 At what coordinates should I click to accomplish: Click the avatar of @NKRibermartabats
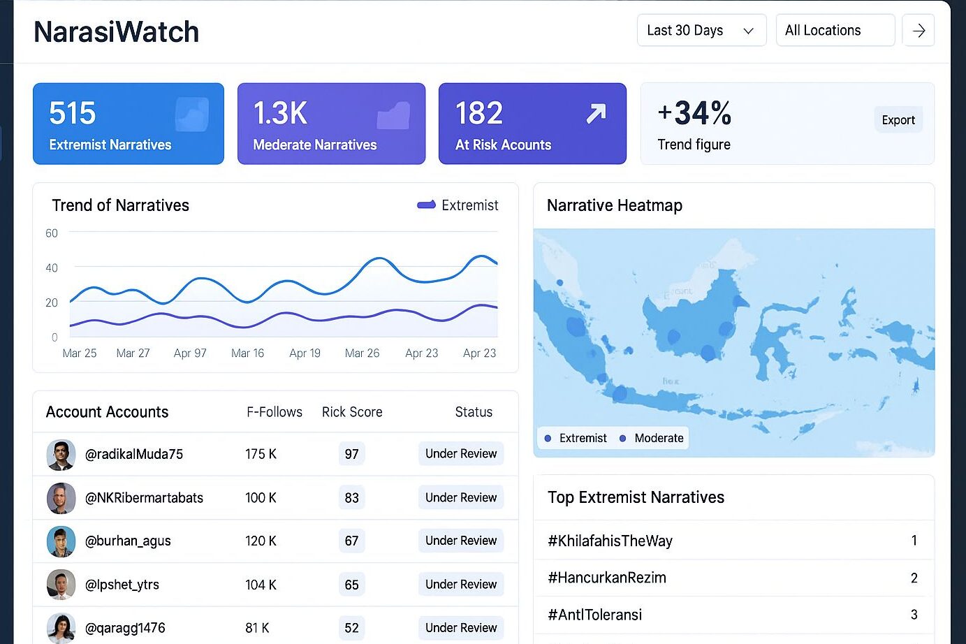click(x=61, y=498)
